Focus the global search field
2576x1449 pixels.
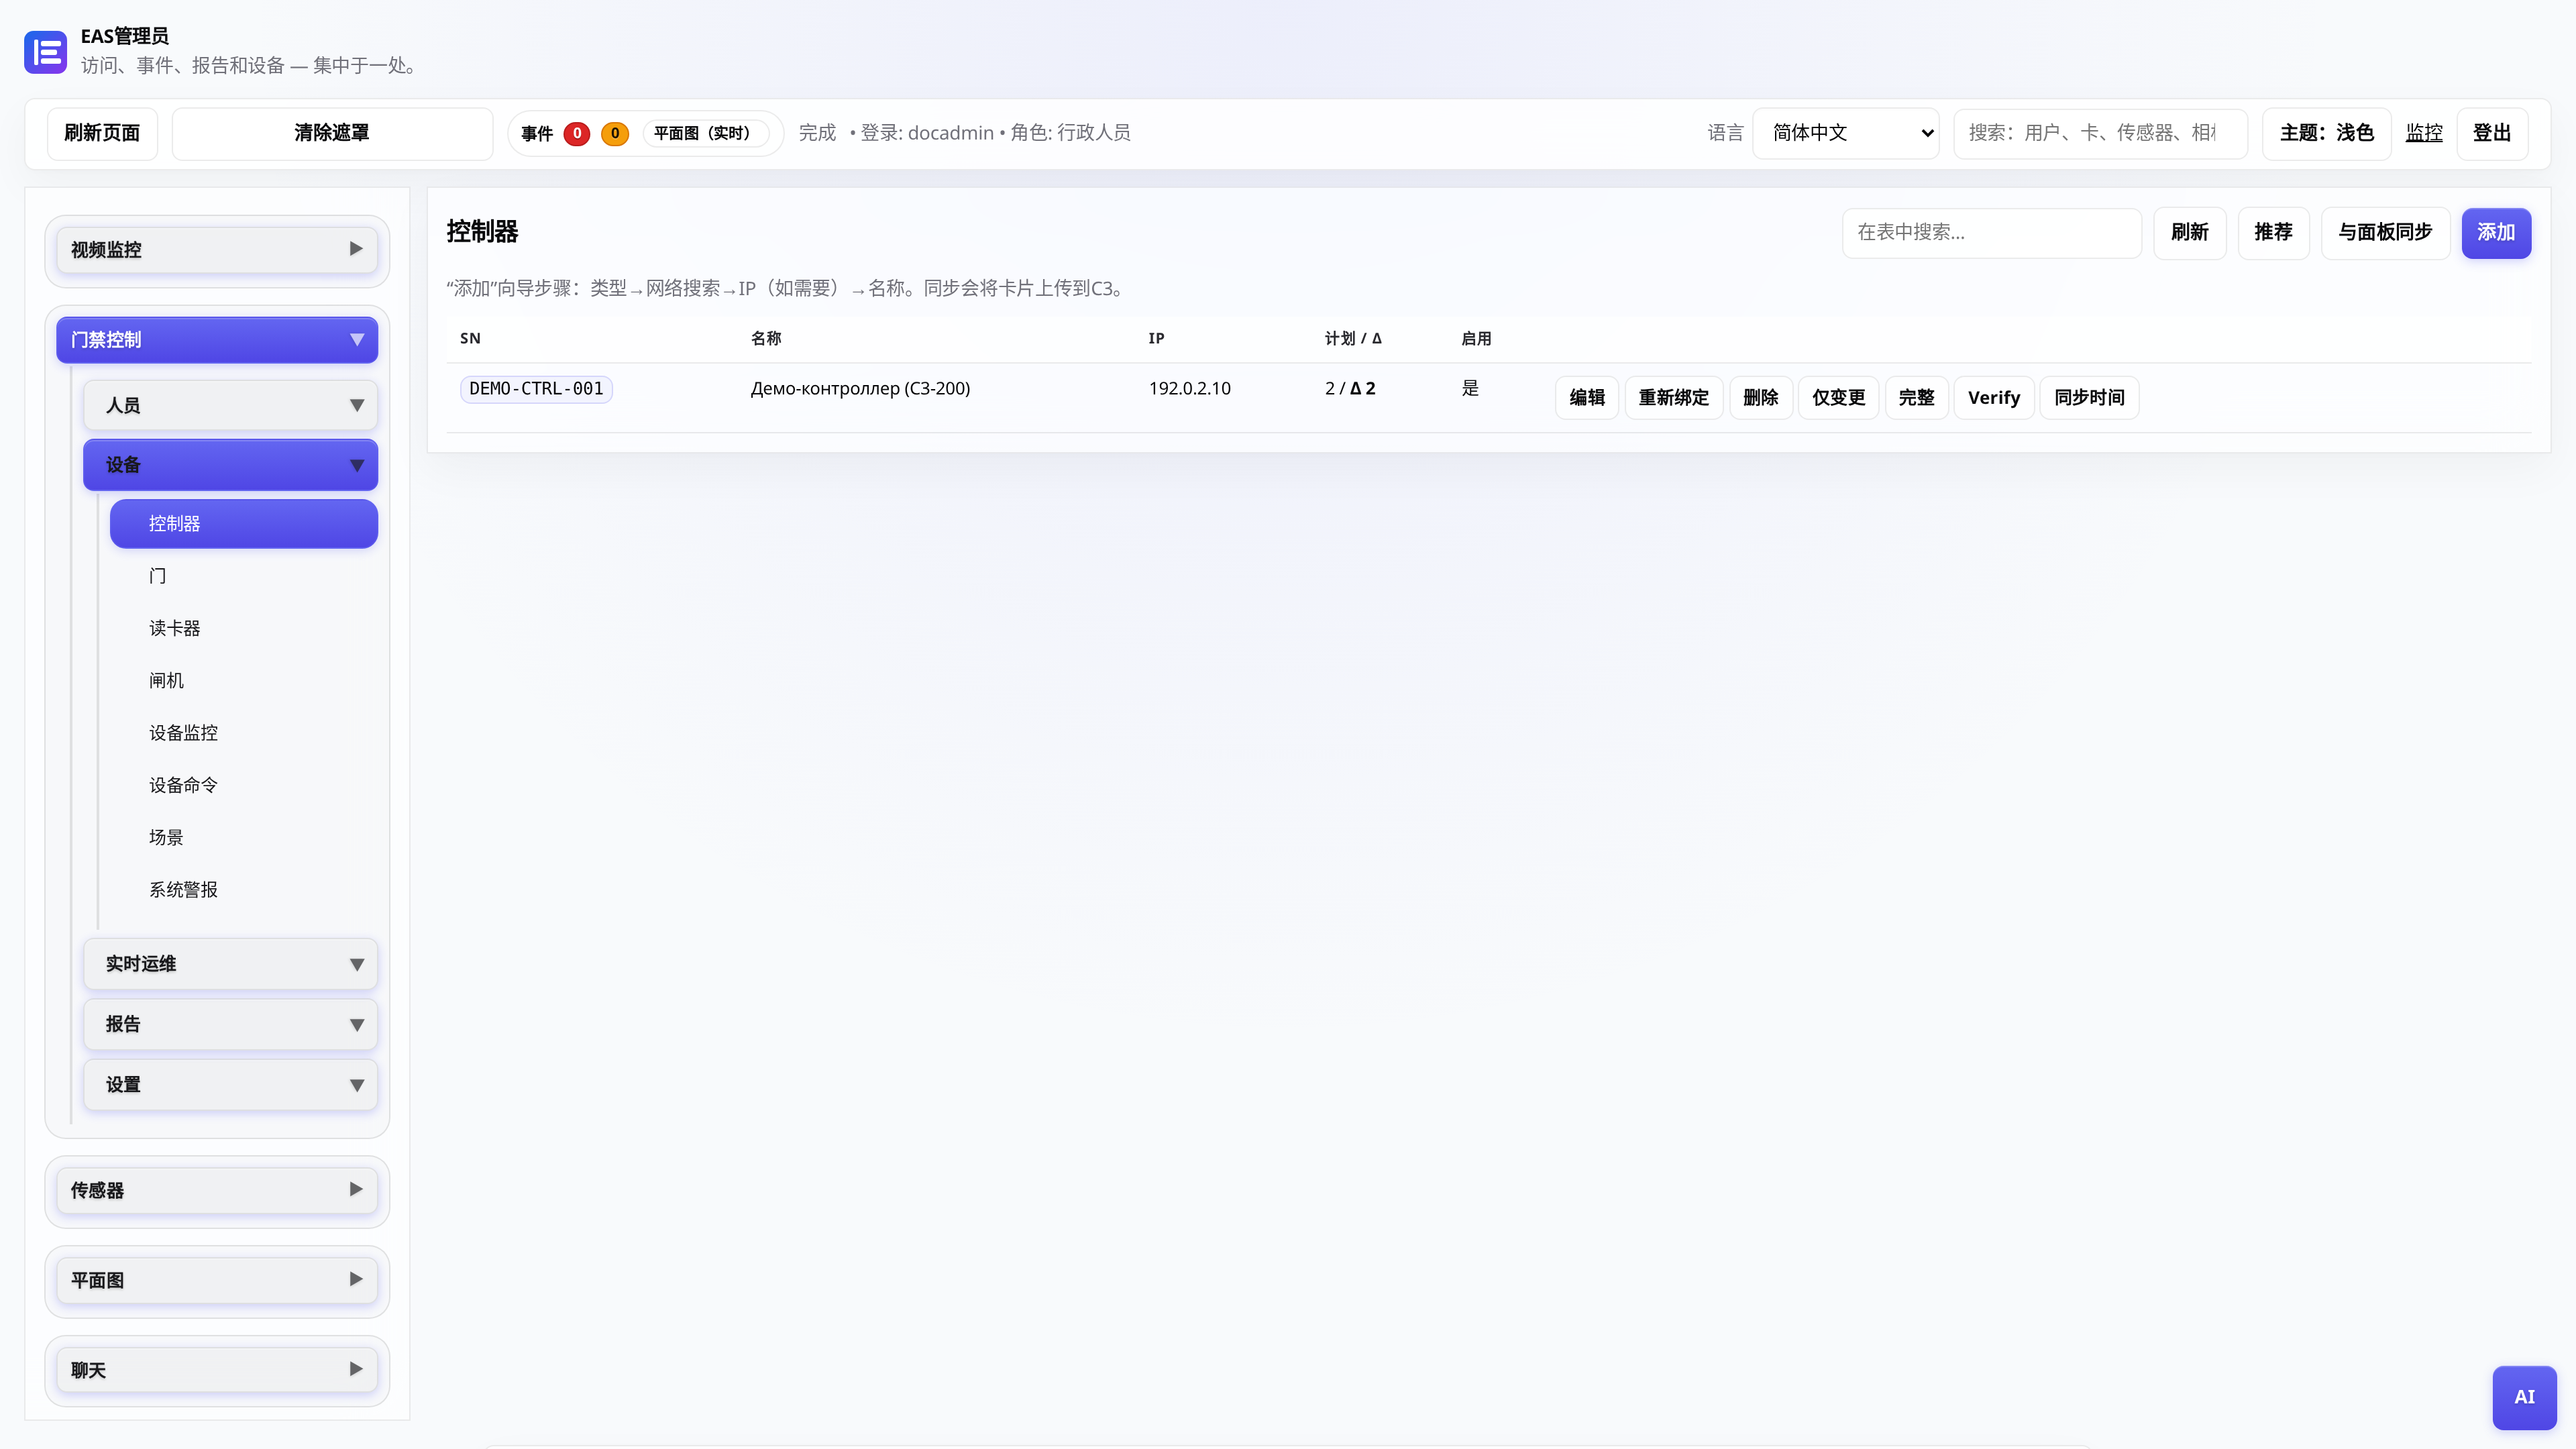pyautogui.click(x=2100, y=133)
